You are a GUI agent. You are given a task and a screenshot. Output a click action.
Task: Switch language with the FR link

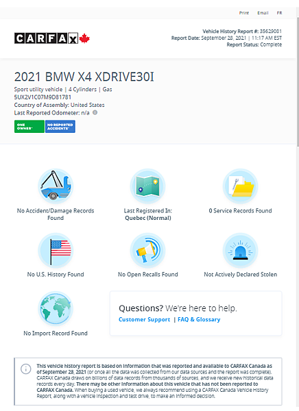[x=279, y=12]
